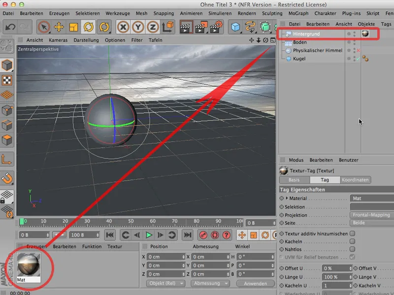Expand the Material property triangle
Viewport: 394px width, 295px height.
287,198
